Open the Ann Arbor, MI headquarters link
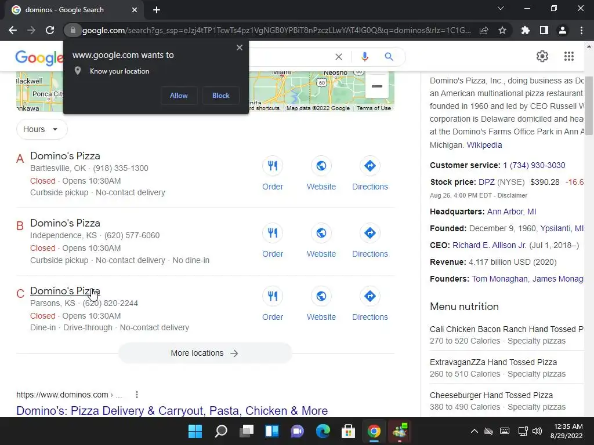 pos(512,211)
